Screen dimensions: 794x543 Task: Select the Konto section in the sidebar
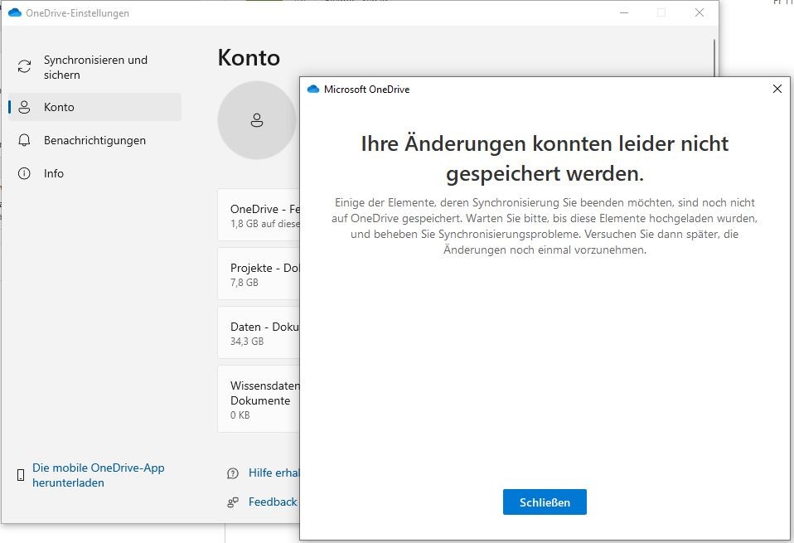pos(94,107)
